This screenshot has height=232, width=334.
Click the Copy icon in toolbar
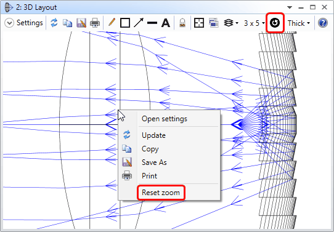coord(68,23)
